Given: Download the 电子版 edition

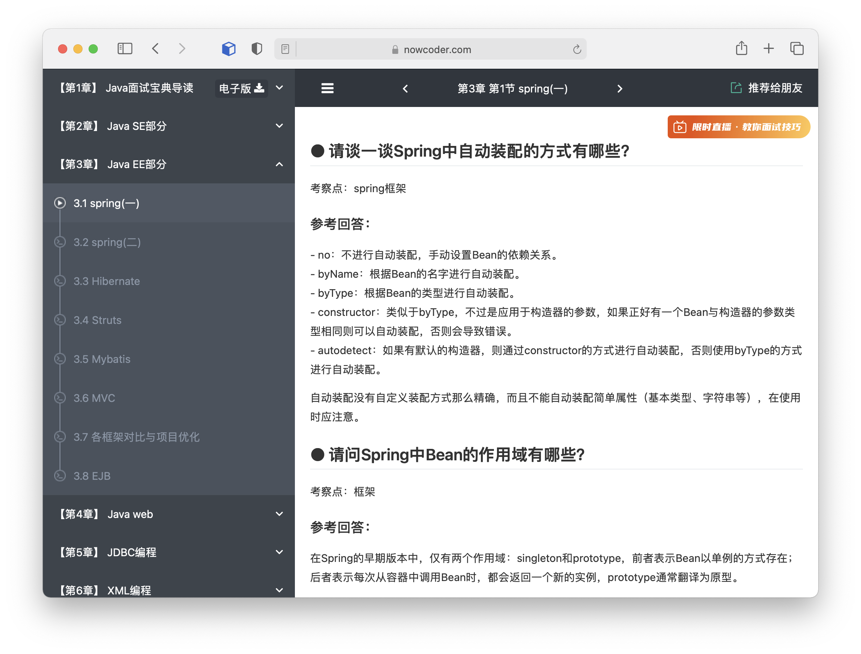Looking at the screenshot, I should (x=241, y=88).
